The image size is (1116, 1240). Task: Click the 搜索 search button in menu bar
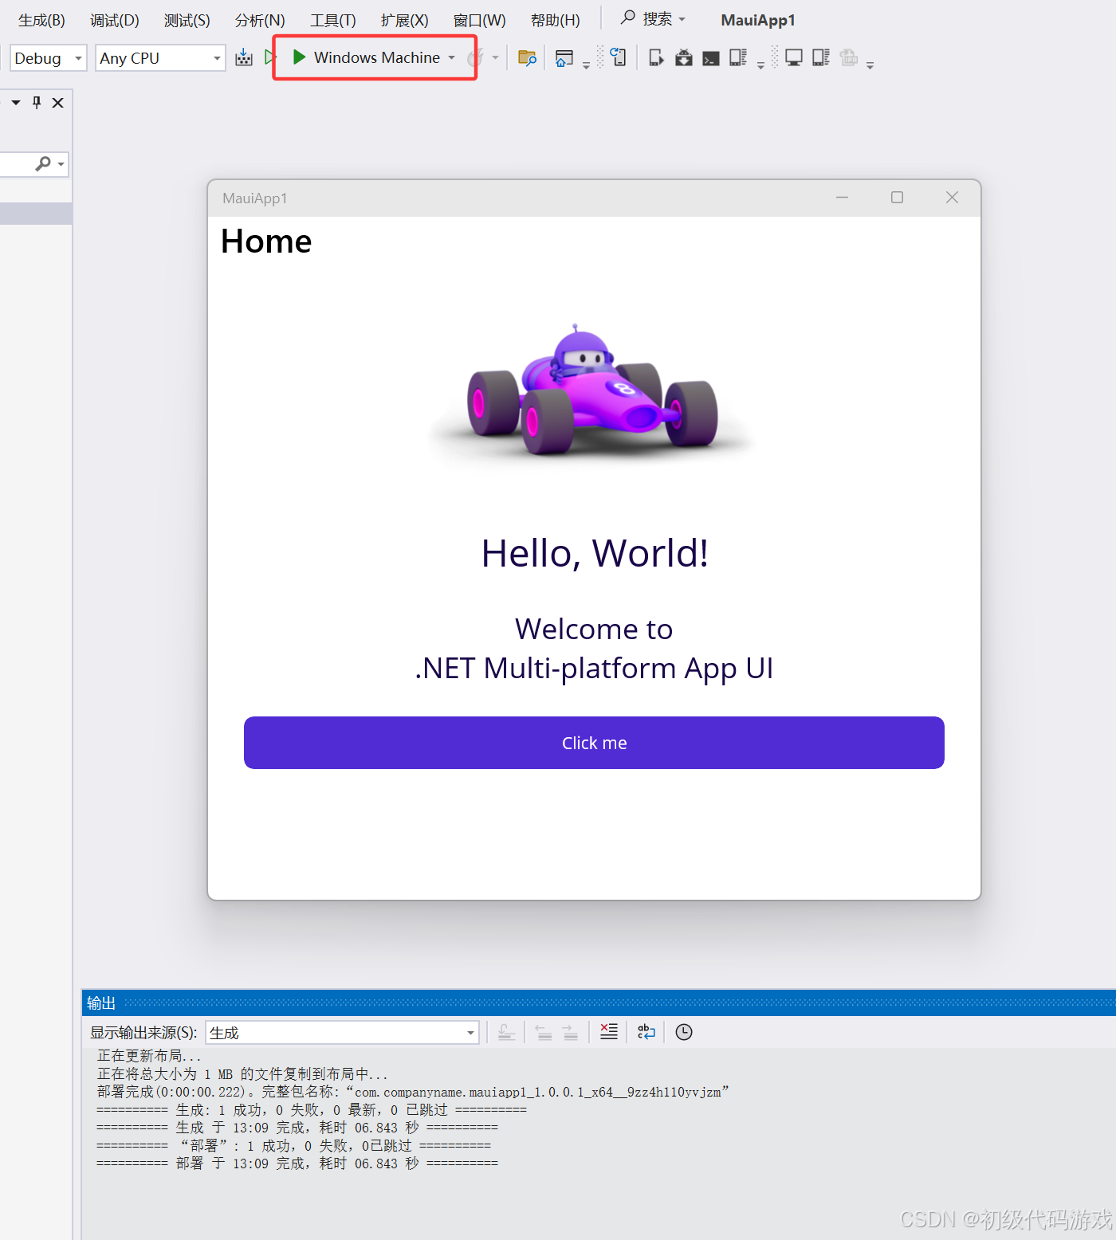coord(653,18)
